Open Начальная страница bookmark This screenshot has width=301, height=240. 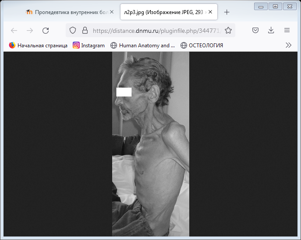[38, 45]
